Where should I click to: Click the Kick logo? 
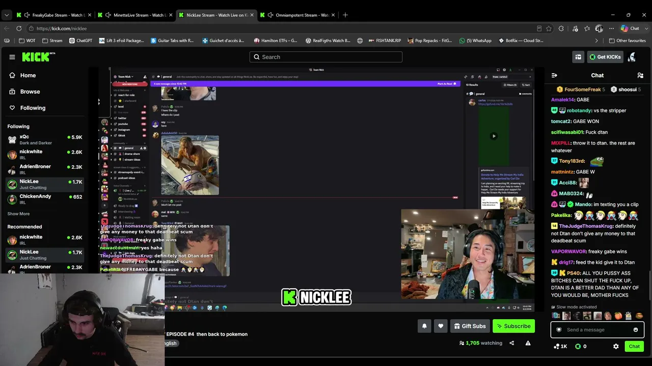[39, 57]
